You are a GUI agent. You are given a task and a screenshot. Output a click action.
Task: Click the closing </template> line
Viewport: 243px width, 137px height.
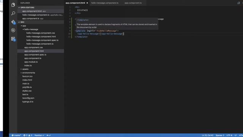81,37
